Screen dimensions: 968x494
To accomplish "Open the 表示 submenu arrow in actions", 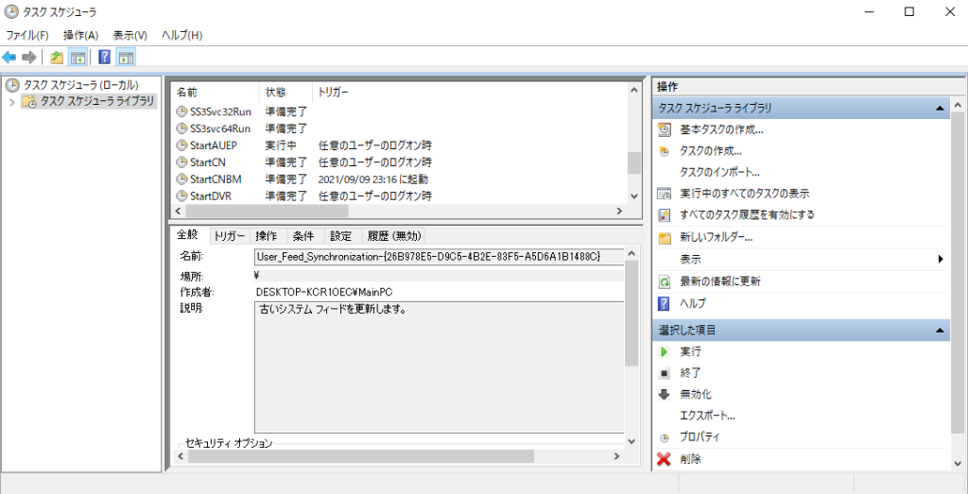I will click(941, 259).
